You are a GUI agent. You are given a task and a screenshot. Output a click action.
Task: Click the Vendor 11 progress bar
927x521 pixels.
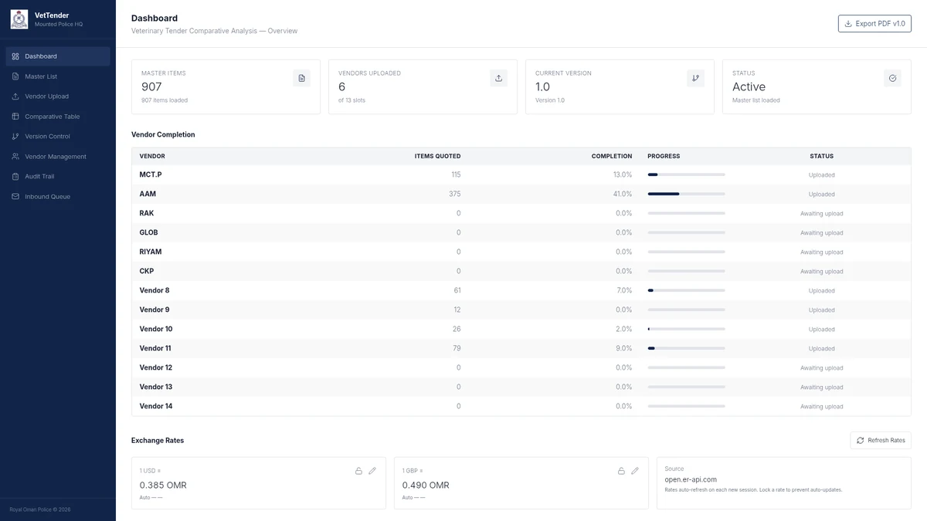click(686, 349)
